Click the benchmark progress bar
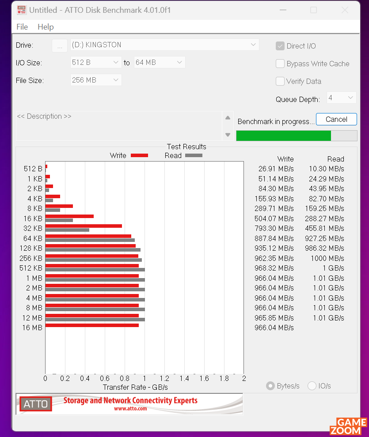Viewport: 369px width, 437px height. tap(297, 136)
